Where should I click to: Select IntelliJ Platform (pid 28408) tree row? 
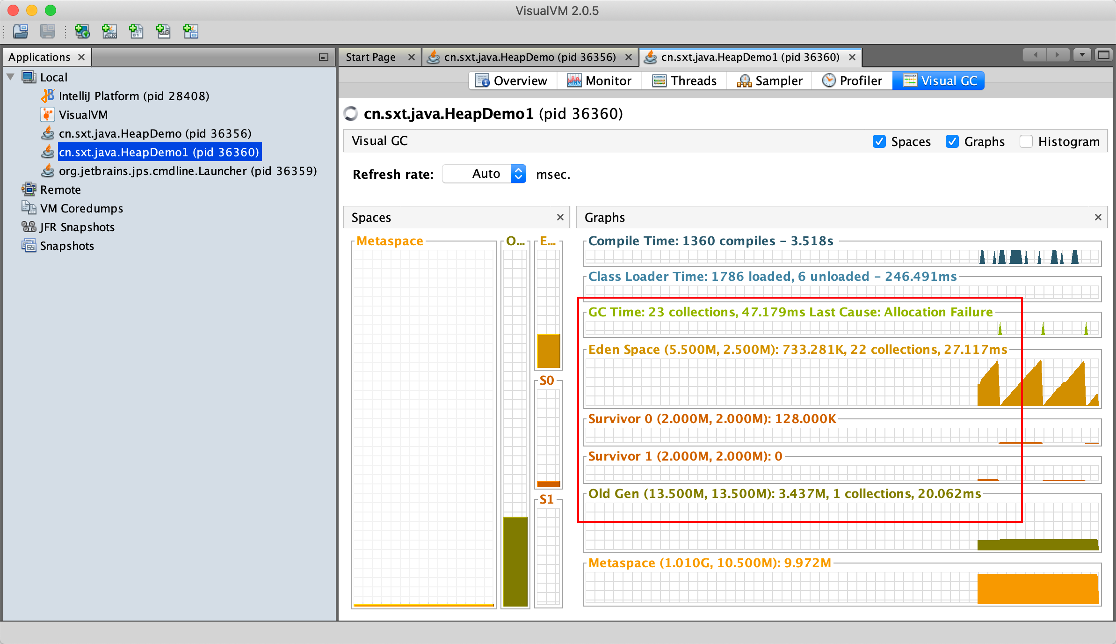(134, 96)
